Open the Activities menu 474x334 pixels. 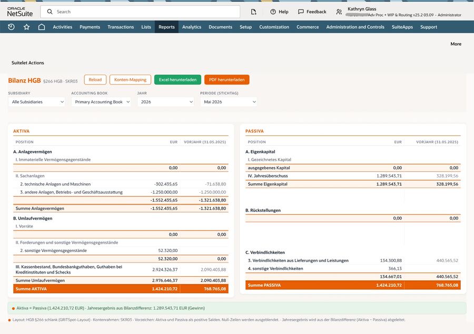coord(63,27)
